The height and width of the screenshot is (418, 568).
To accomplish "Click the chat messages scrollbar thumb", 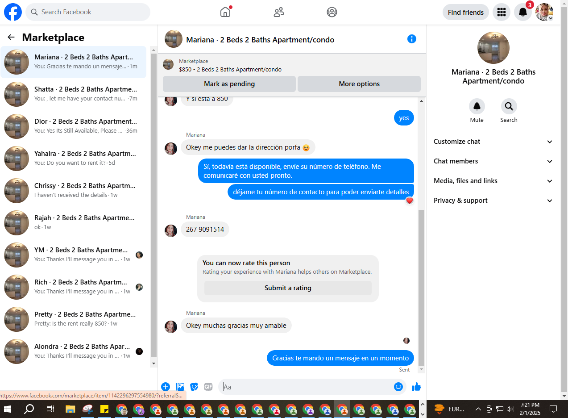I will [x=421, y=288].
